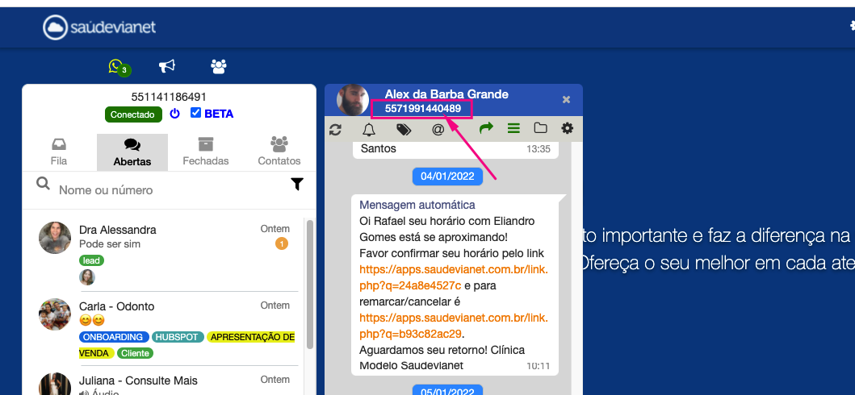Click the bell notification icon
This screenshot has height=395, width=855.
coord(369,129)
